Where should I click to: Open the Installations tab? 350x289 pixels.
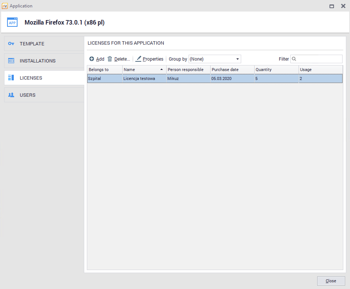pos(44,61)
